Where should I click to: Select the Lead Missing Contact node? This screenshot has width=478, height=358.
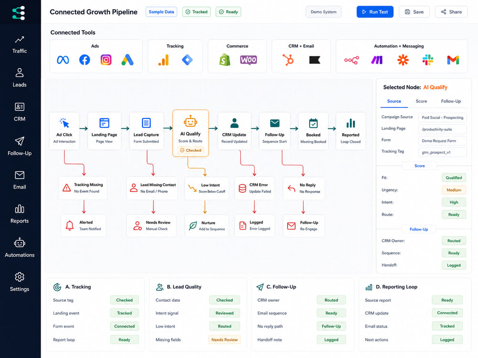pyautogui.click(x=152, y=188)
